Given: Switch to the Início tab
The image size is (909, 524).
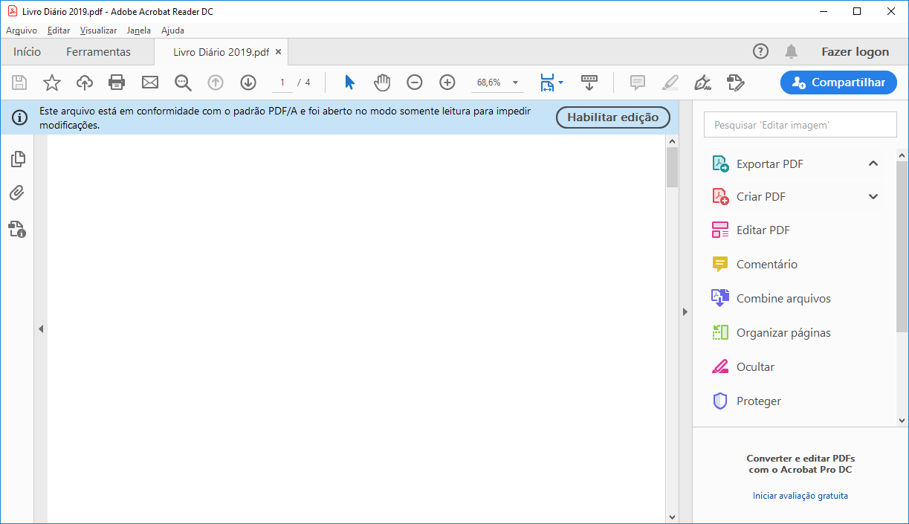Looking at the screenshot, I should click(28, 52).
